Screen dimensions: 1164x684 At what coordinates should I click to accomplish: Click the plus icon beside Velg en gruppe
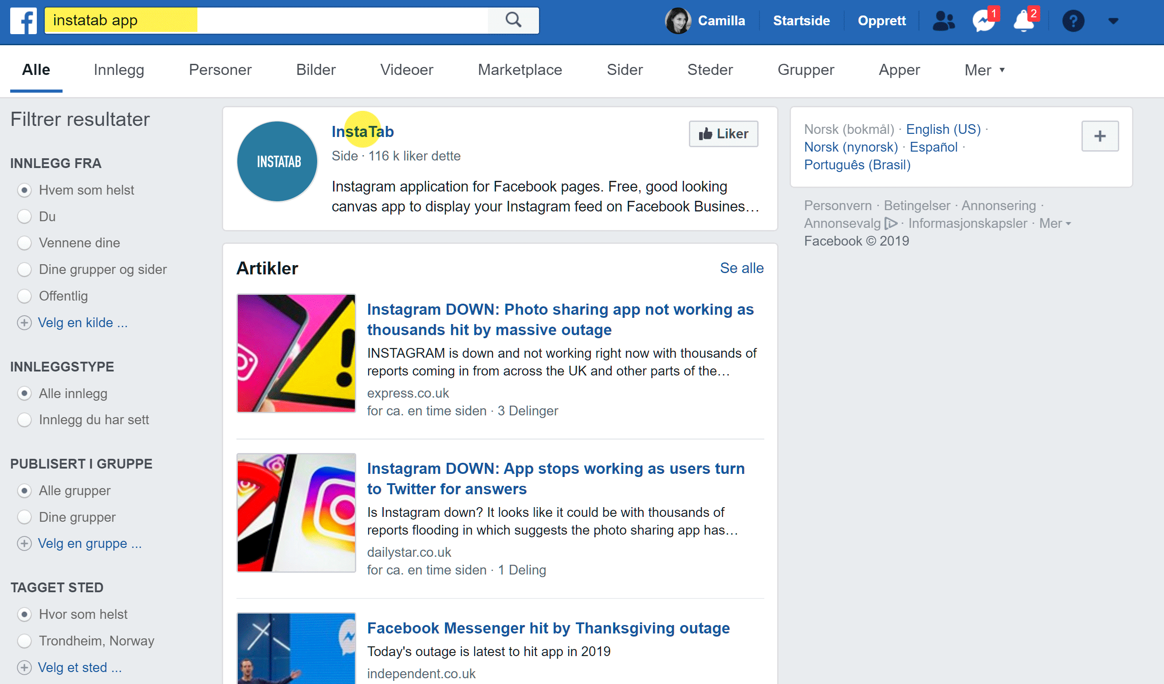[24, 543]
